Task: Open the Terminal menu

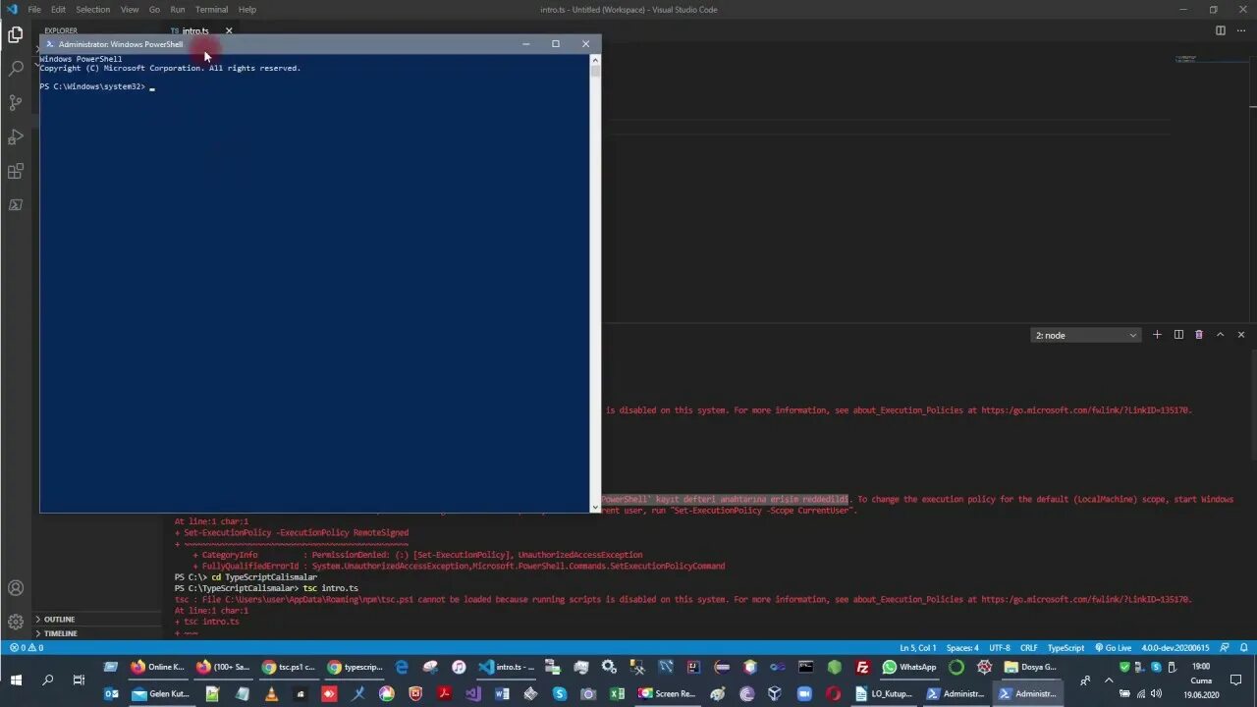Action: coord(211,10)
